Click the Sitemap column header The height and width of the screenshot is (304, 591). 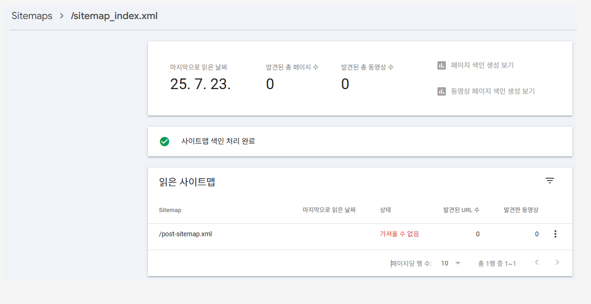tap(170, 210)
